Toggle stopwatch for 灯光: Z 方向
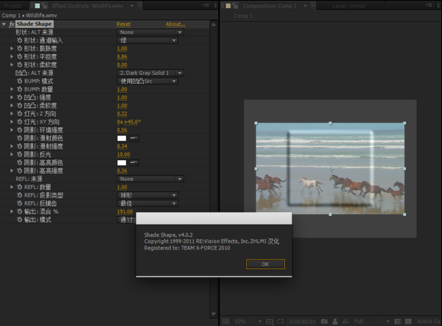The height and width of the screenshot is (326, 442). pos(19,114)
